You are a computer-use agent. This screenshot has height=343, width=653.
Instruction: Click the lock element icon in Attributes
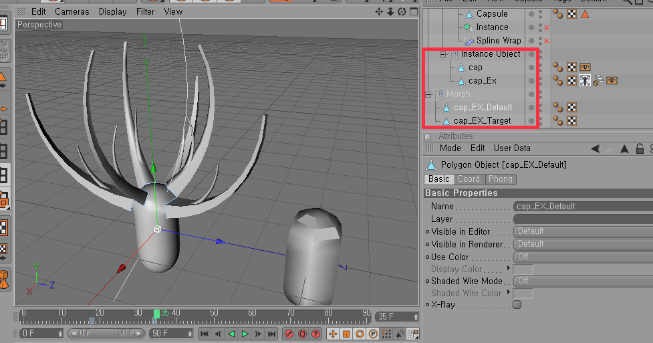[x=640, y=148]
